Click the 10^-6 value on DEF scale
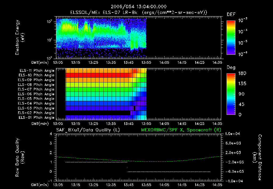Image resolution: width=273 pixels, height=189 pixels. [x=243, y=54]
